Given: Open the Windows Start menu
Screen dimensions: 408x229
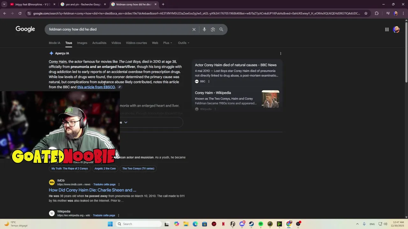Looking at the screenshot, I should pyautogui.click(x=110, y=224).
